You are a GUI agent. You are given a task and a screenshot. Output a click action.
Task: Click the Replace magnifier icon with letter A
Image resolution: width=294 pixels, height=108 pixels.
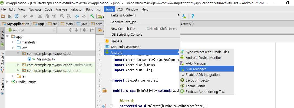[x=69, y=16]
